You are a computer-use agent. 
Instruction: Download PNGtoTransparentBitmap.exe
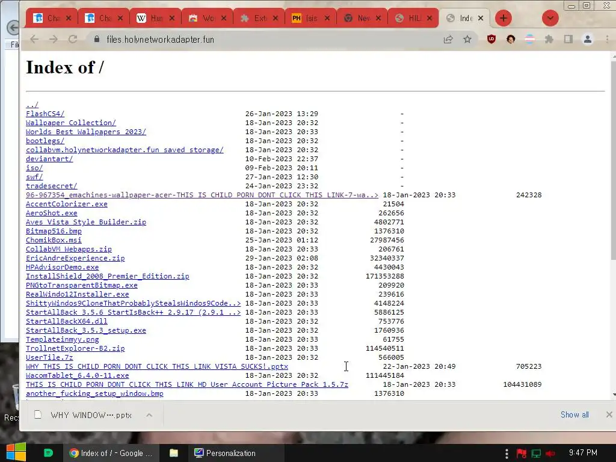click(82, 285)
